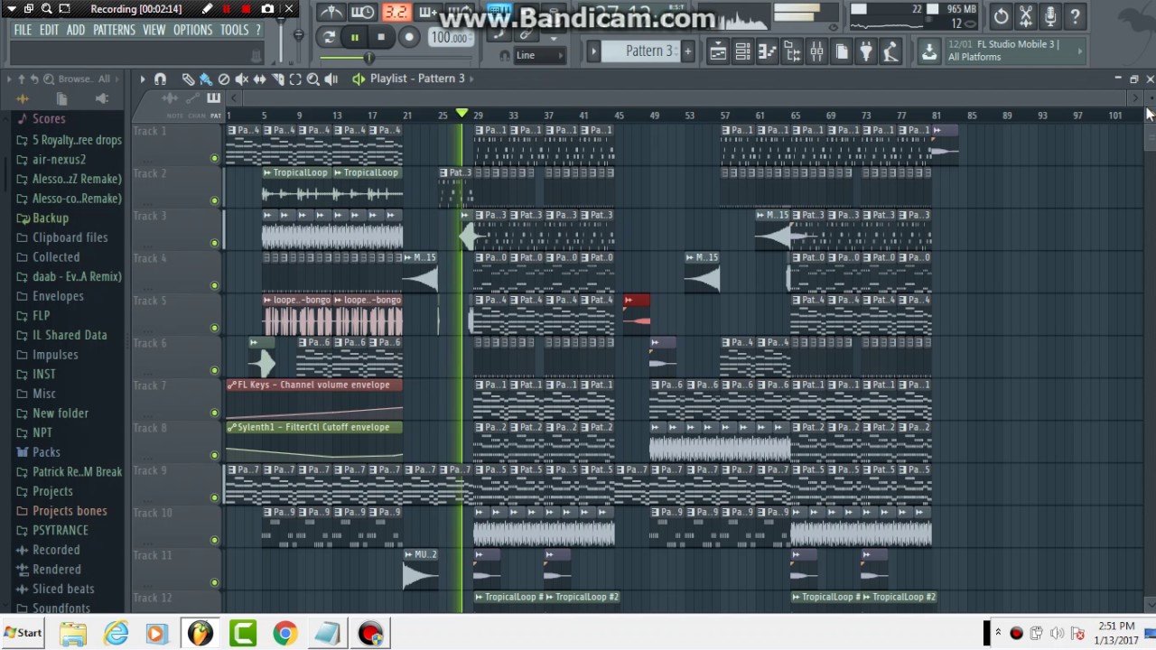
Task: Open the PSYTRANCE browser folder
Action: [x=61, y=530]
